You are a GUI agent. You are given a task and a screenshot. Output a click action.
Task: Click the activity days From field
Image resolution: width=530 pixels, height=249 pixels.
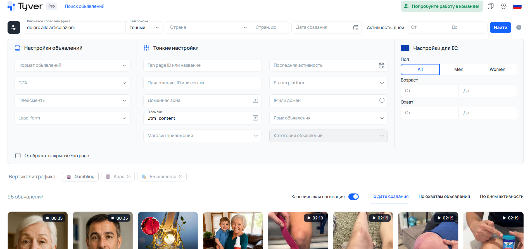point(427,28)
